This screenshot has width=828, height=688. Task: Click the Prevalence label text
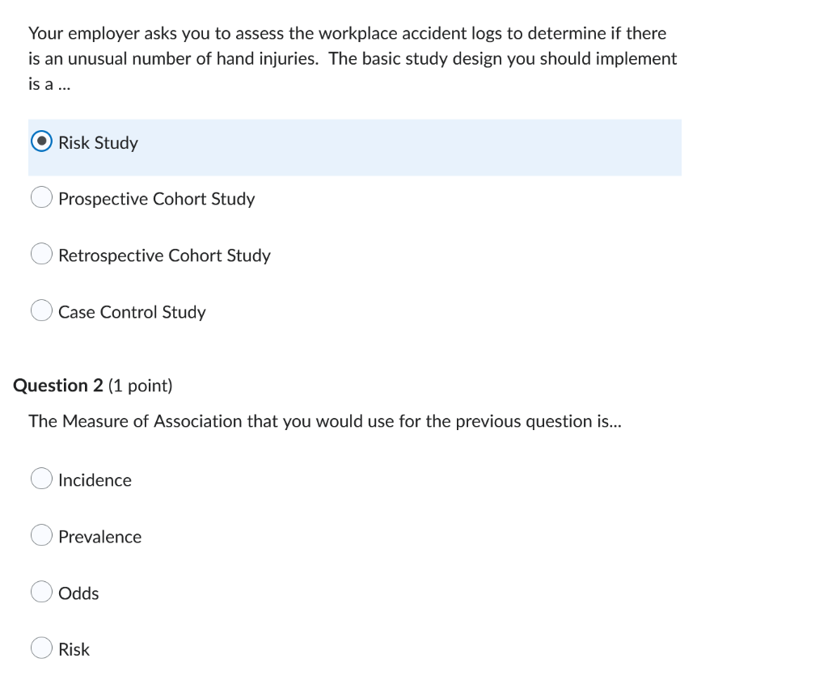(99, 537)
